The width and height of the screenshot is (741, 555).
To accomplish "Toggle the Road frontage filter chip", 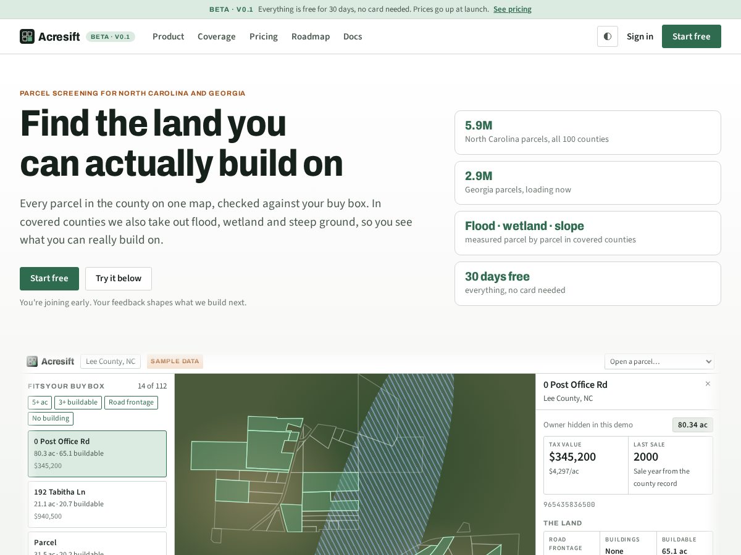I will [x=131, y=403].
